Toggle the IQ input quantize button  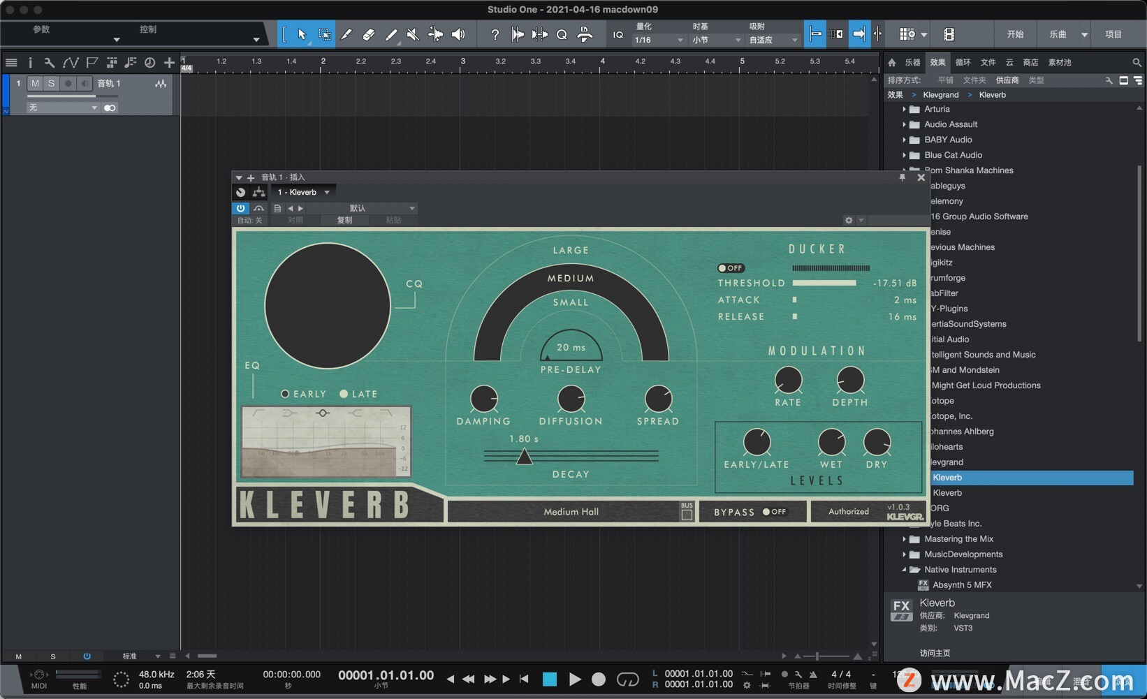coord(618,35)
